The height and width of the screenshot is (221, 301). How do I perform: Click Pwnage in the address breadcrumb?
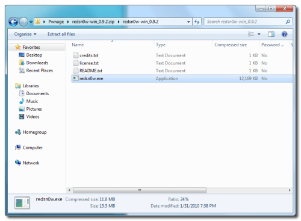click(x=56, y=22)
